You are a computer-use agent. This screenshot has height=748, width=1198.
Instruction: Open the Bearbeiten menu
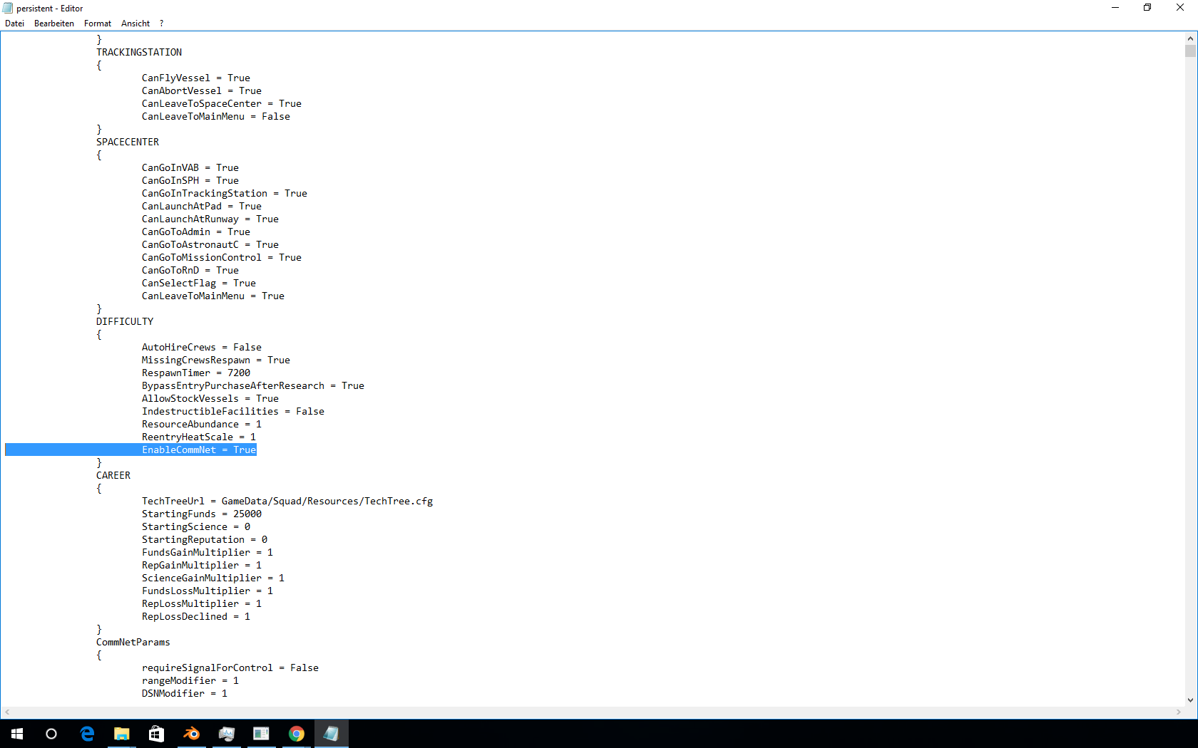[54, 24]
